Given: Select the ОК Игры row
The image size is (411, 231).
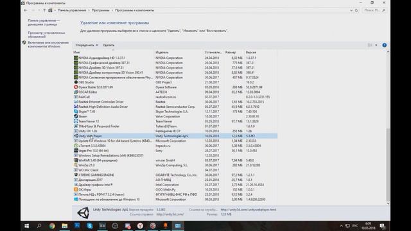Looking at the screenshot, I should (175, 190).
